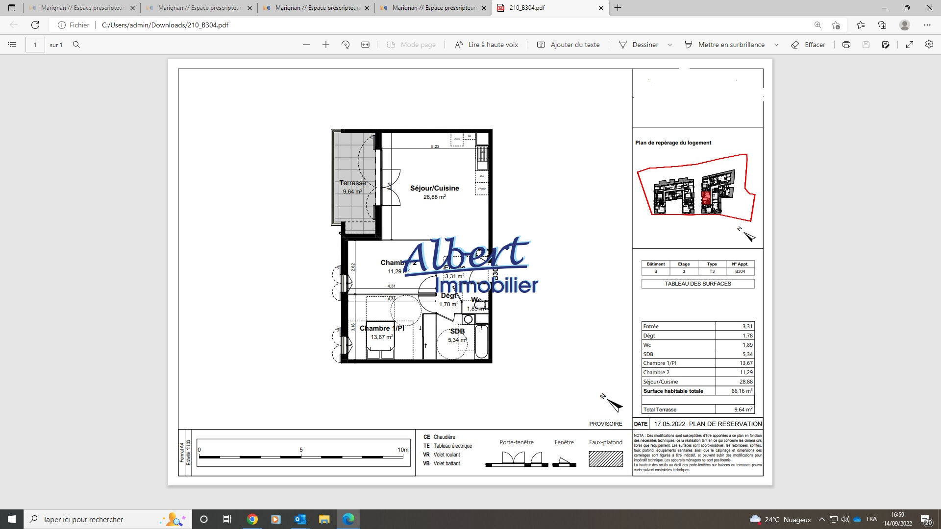Zoom in with the plus button
The height and width of the screenshot is (529, 941).
click(326, 45)
